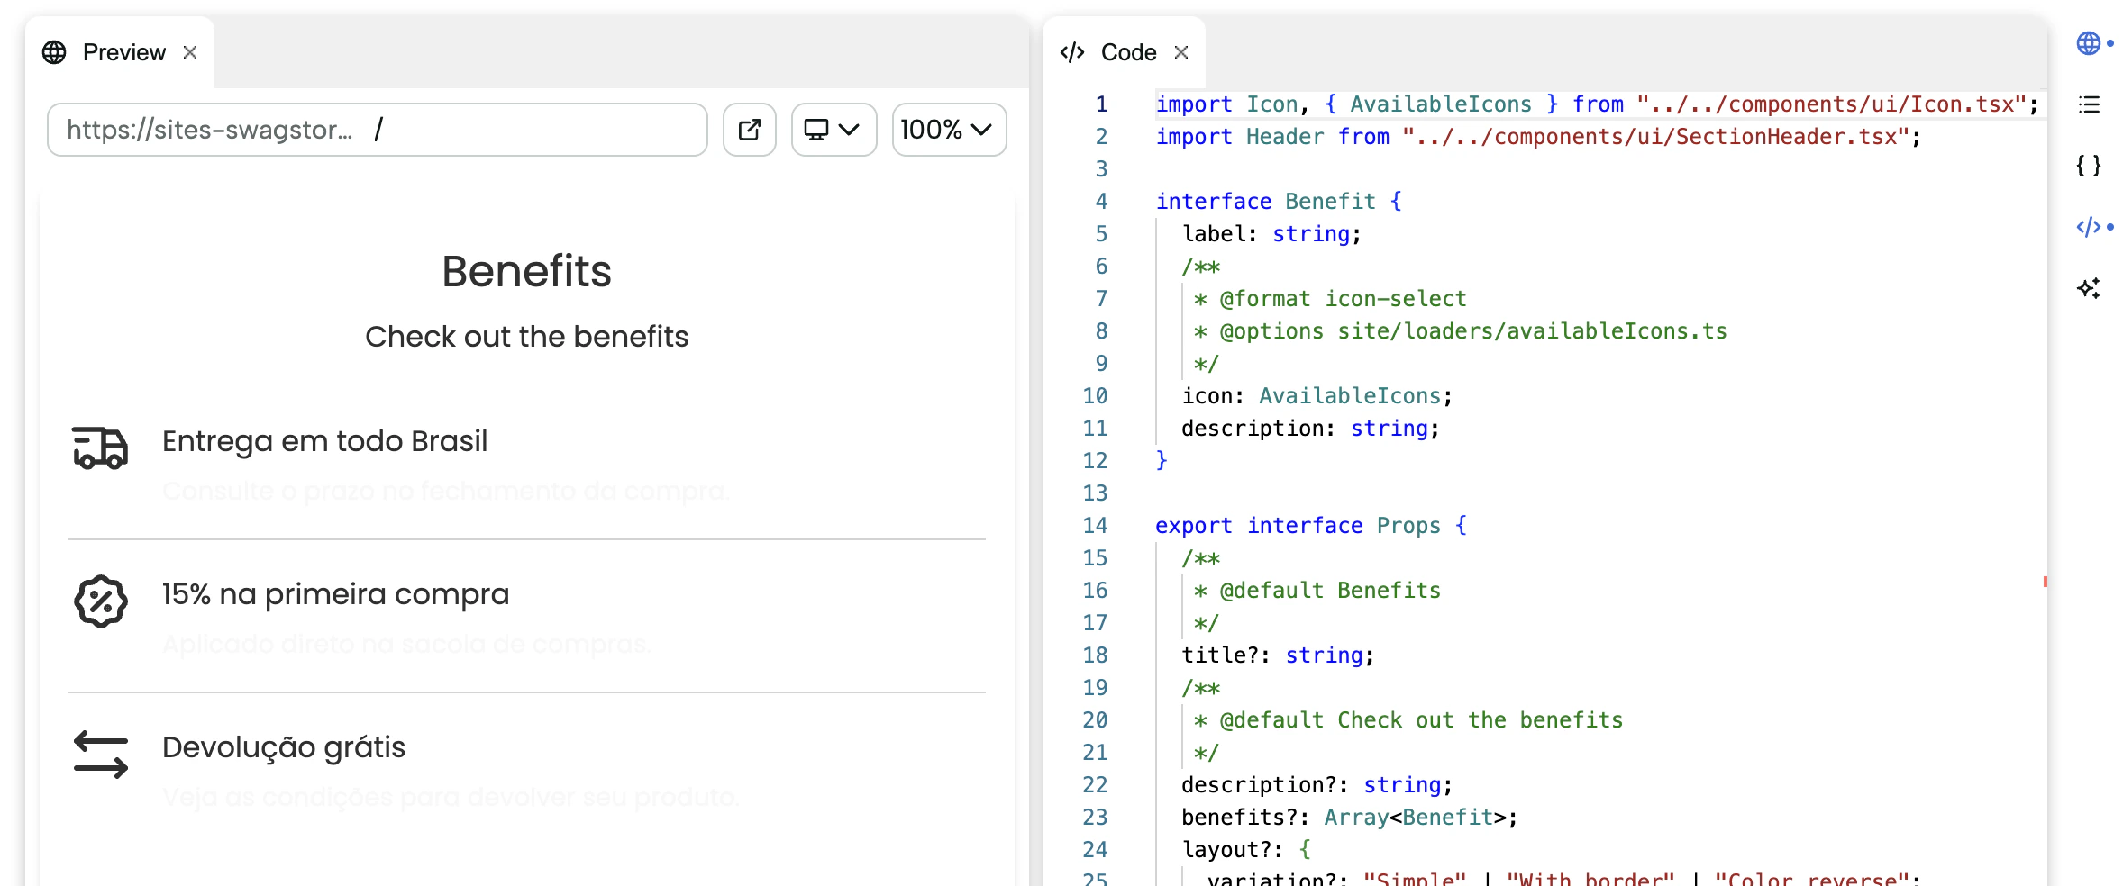Click the return arrows icon

[100, 754]
